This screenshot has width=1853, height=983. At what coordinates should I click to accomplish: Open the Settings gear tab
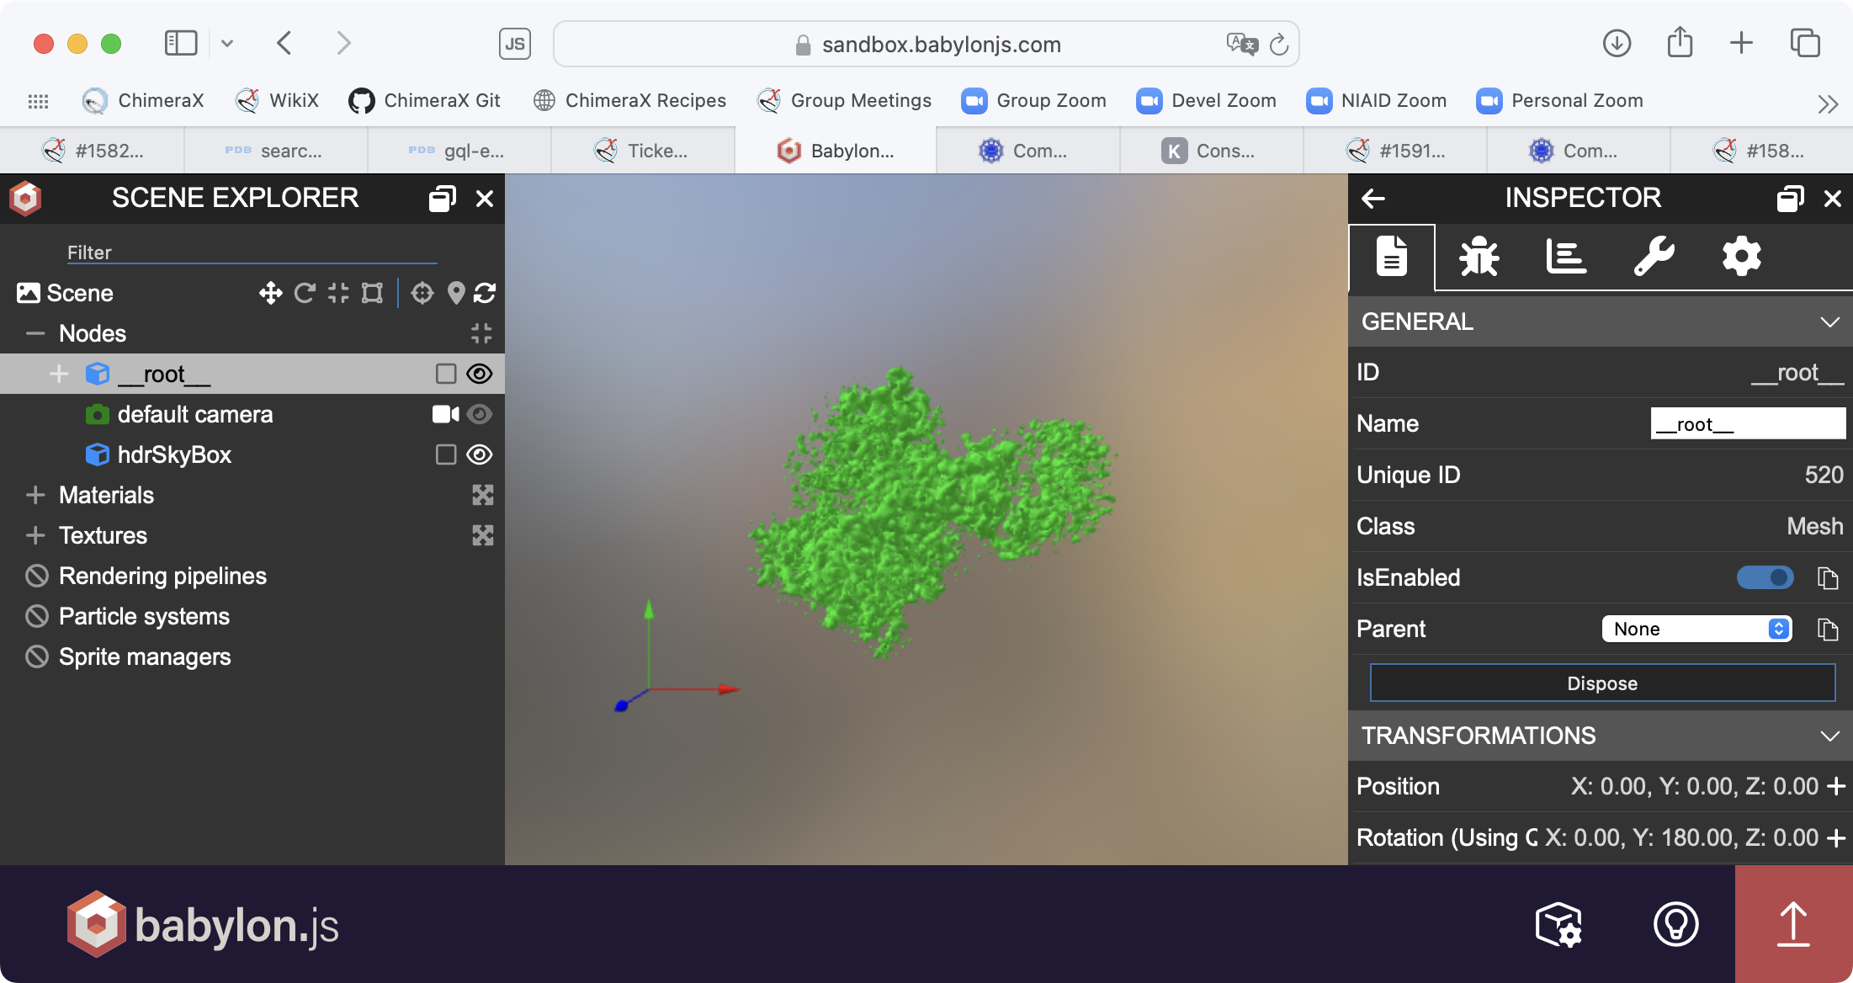[x=1741, y=257]
